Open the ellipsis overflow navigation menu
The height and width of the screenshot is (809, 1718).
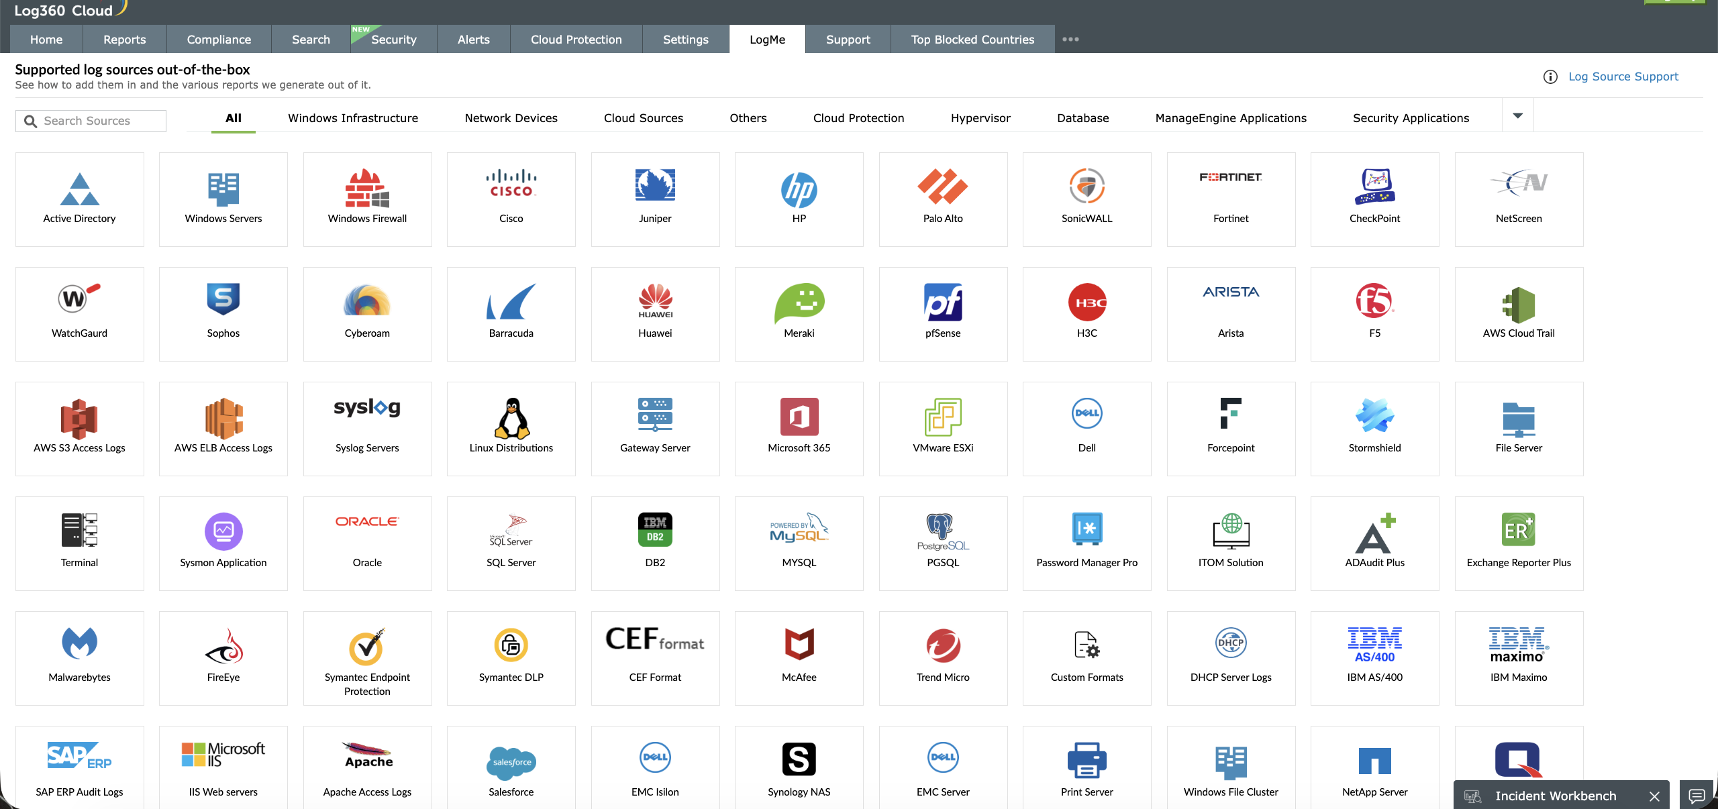[x=1070, y=39]
